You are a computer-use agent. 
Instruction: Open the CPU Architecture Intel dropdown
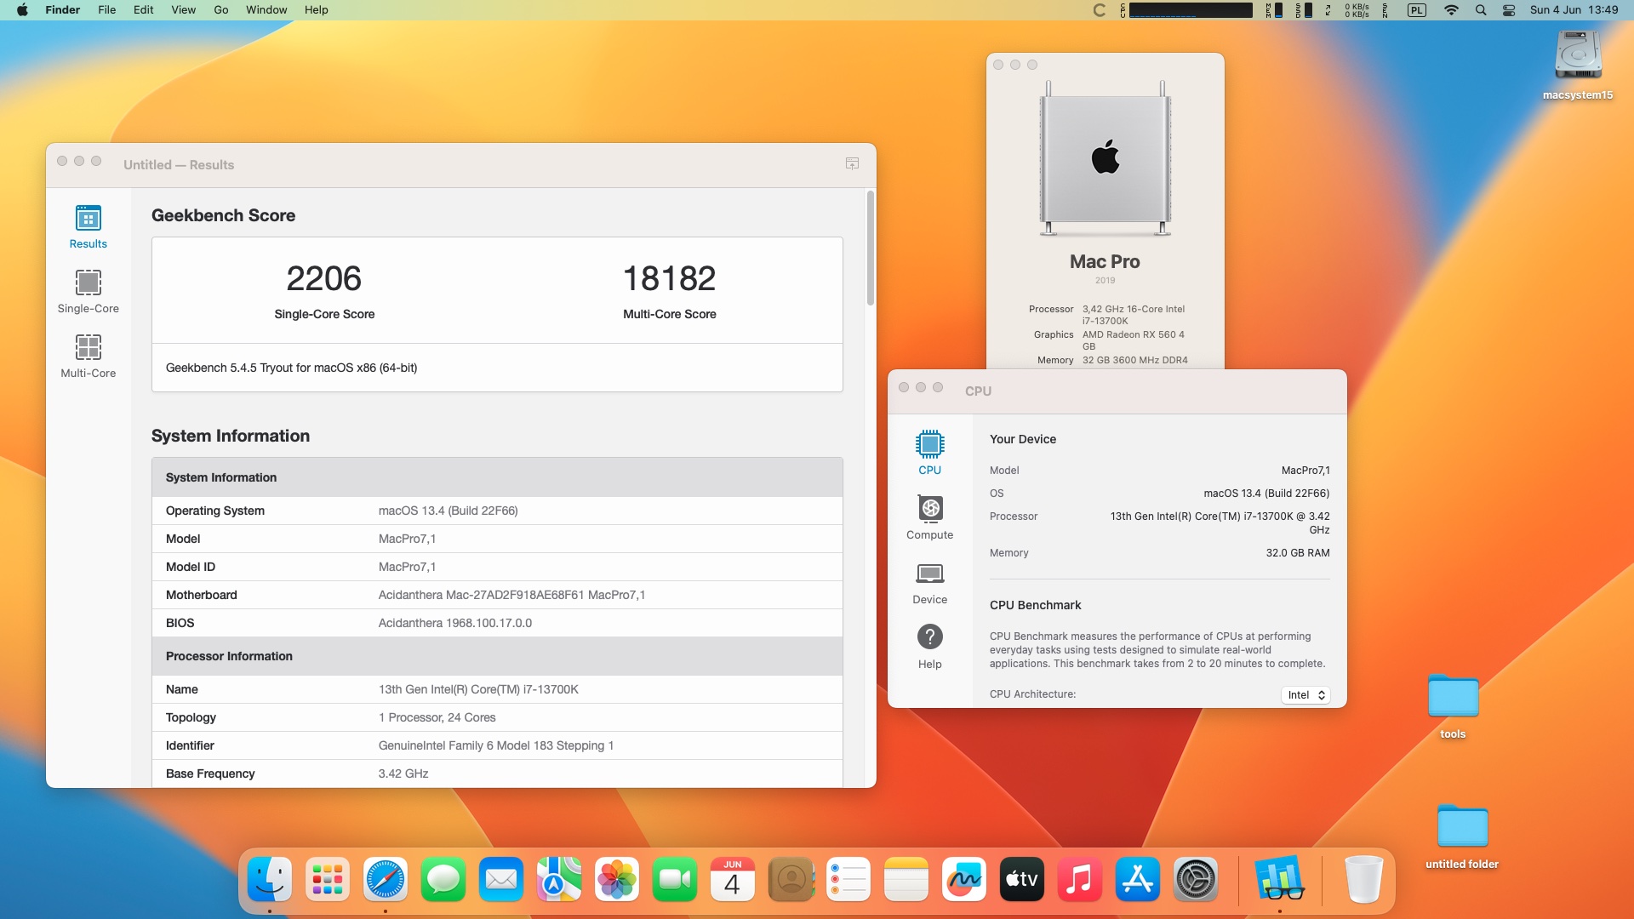click(1305, 695)
